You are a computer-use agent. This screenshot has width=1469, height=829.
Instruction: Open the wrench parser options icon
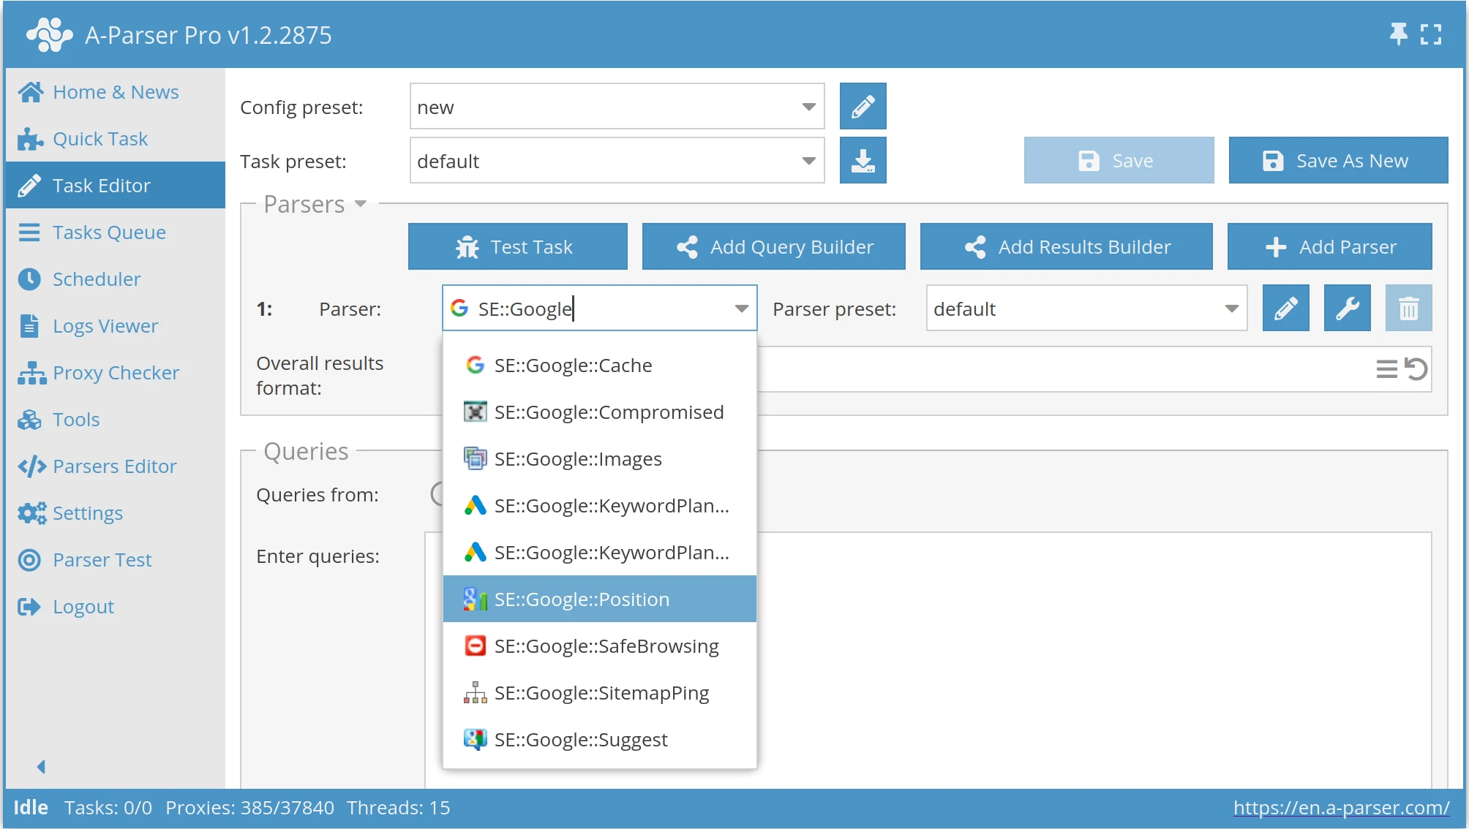1347,308
